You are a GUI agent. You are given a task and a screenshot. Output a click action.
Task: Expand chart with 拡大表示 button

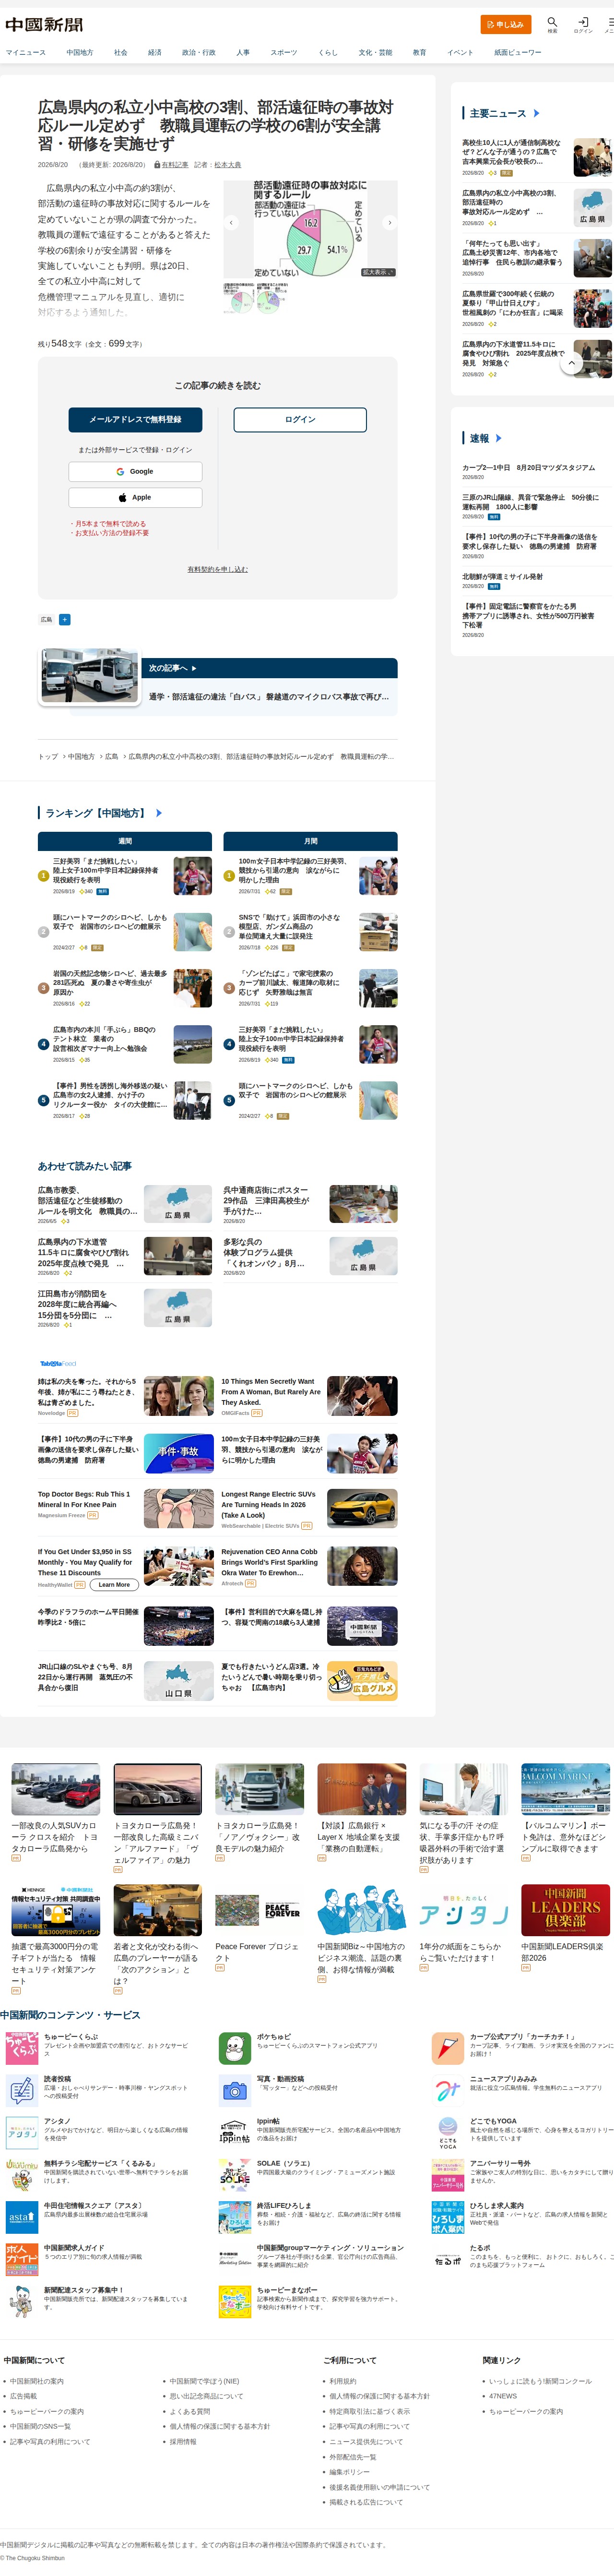[378, 272]
